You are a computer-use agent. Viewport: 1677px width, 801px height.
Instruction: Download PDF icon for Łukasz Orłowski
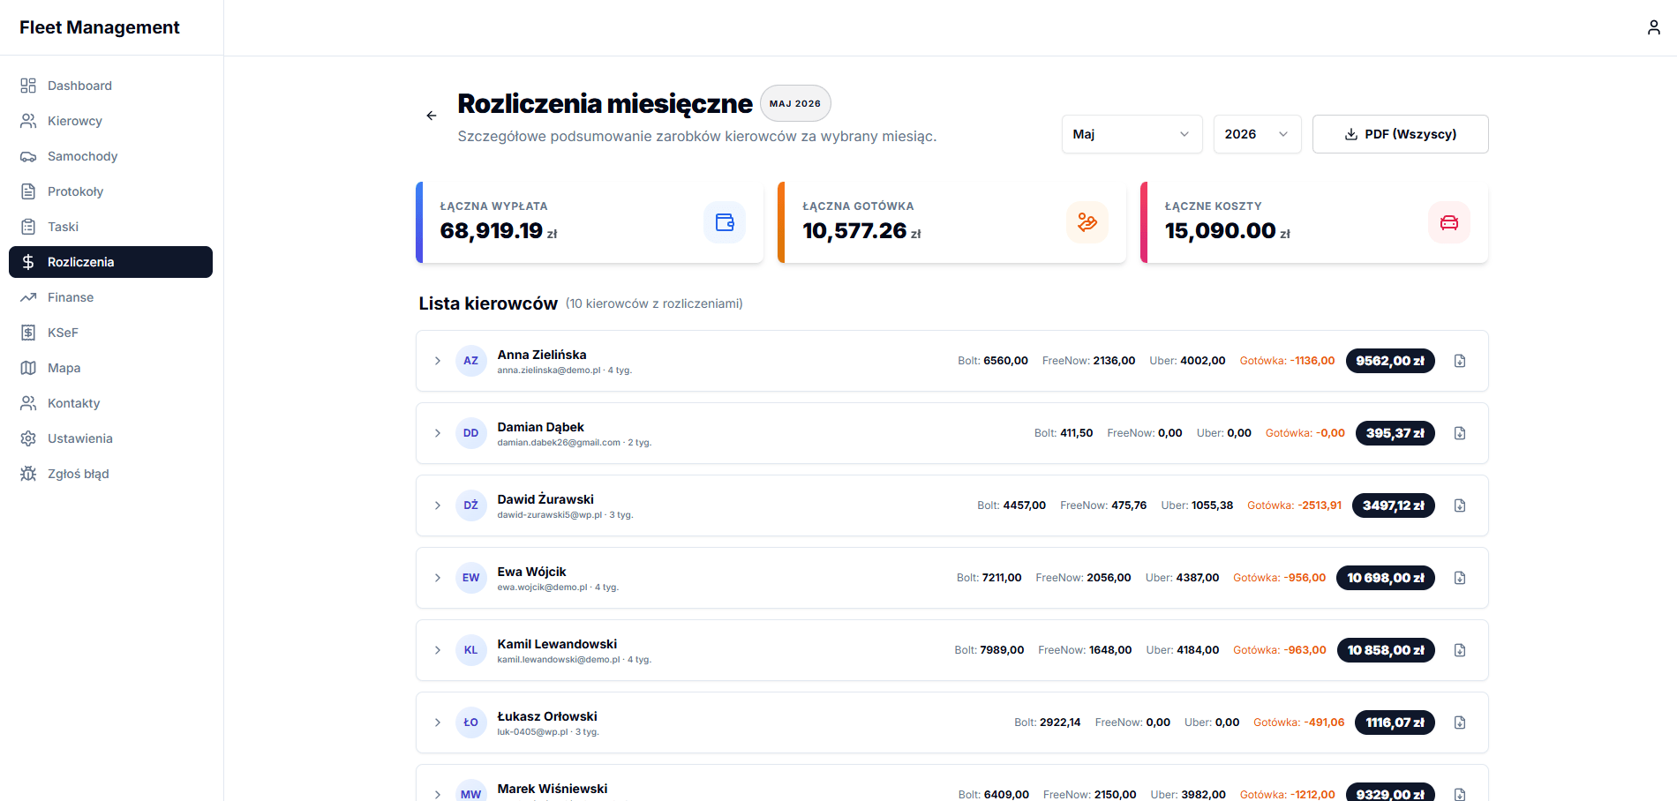click(1460, 722)
